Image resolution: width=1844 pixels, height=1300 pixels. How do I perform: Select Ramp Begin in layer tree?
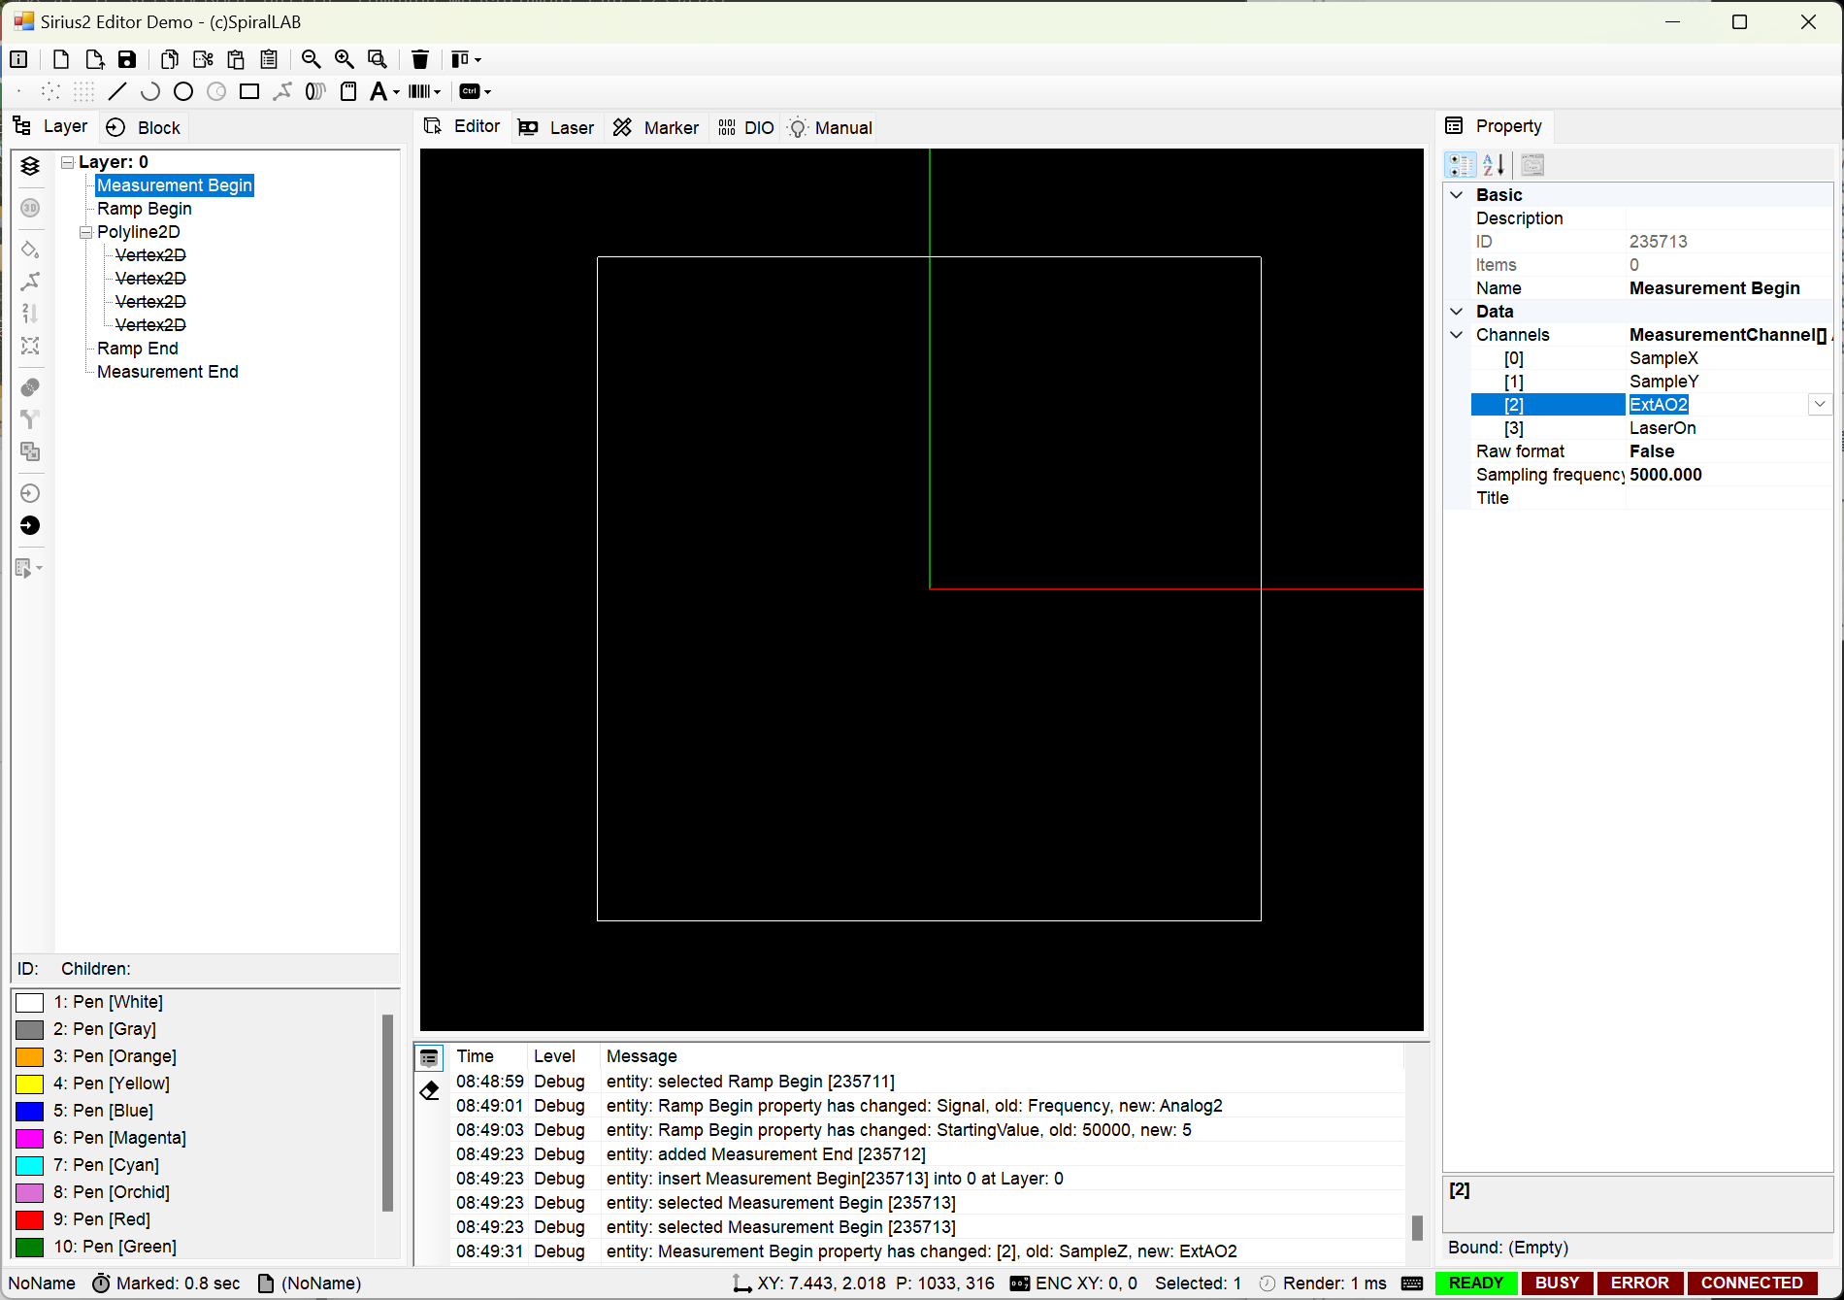pos(145,209)
